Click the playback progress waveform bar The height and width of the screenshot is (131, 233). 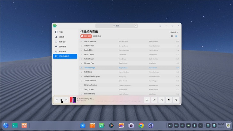[118, 102]
